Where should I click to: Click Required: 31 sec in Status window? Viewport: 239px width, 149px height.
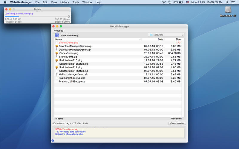coord(13,22)
